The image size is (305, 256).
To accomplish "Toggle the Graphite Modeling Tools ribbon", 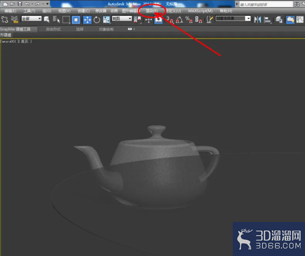I will coord(290,20).
